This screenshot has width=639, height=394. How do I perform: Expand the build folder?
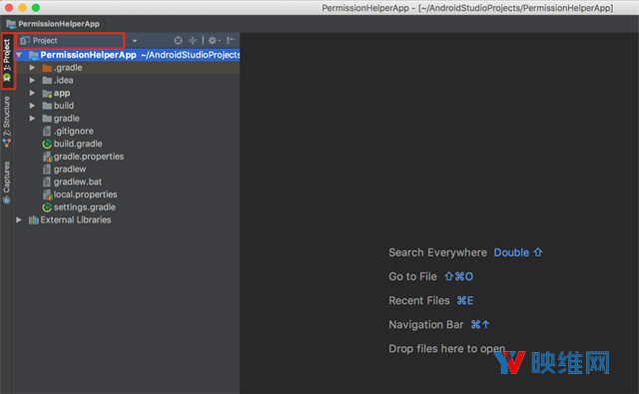click(x=32, y=106)
